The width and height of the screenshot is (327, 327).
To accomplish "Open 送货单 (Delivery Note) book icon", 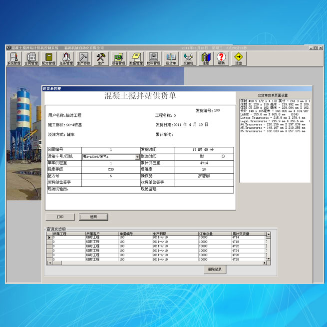I will [x=171, y=59].
